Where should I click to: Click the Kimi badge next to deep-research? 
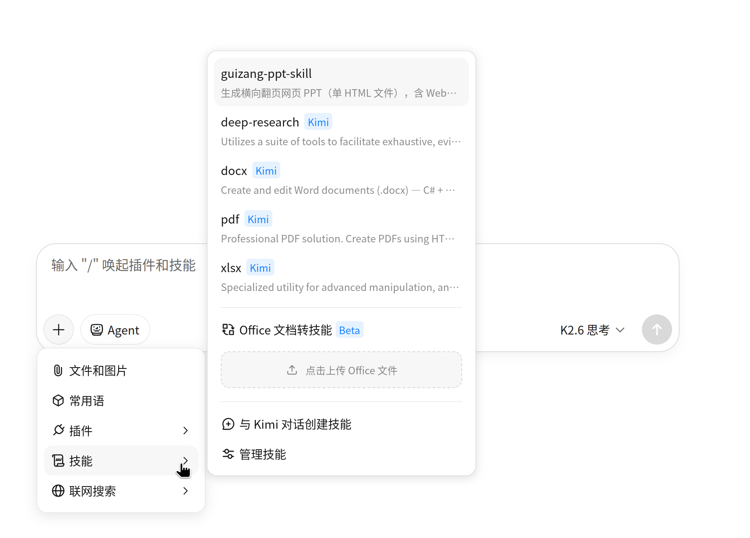318,122
